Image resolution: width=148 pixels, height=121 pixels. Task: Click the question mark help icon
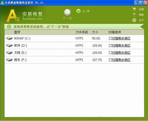coord(134,15)
